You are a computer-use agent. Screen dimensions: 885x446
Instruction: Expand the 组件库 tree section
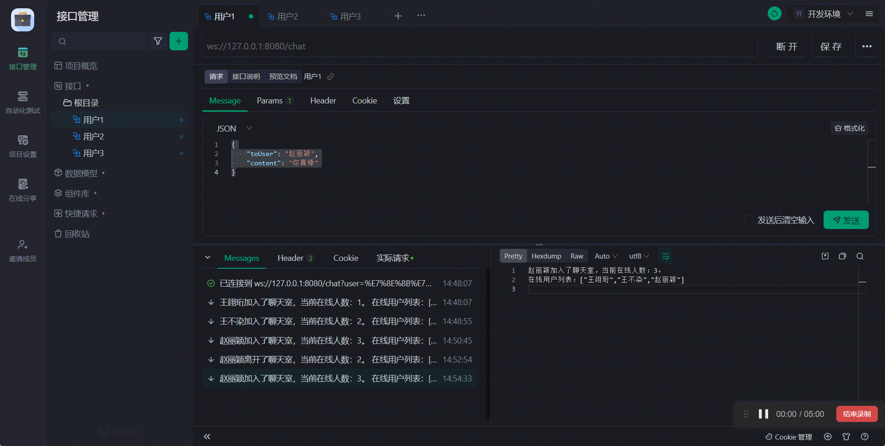click(x=76, y=193)
